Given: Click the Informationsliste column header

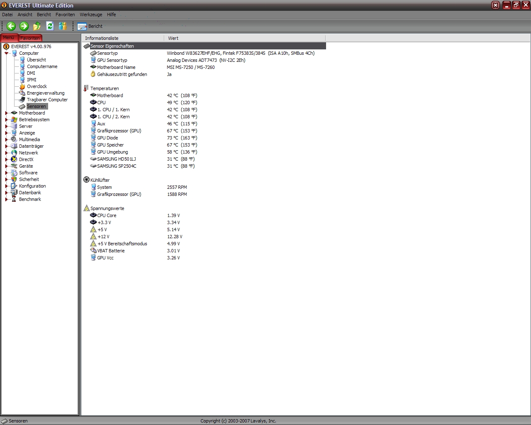Looking at the screenshot, I should point(123,38).
